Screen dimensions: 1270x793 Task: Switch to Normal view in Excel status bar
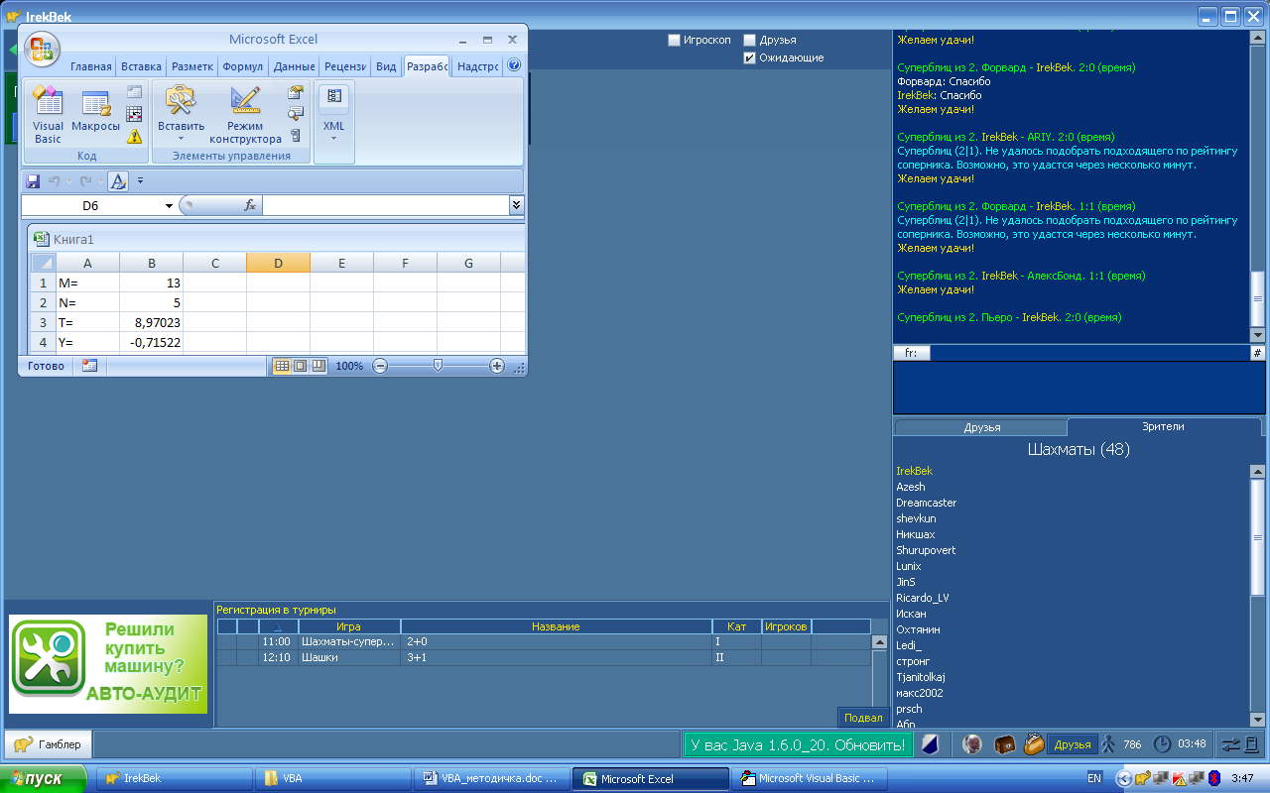282,366
